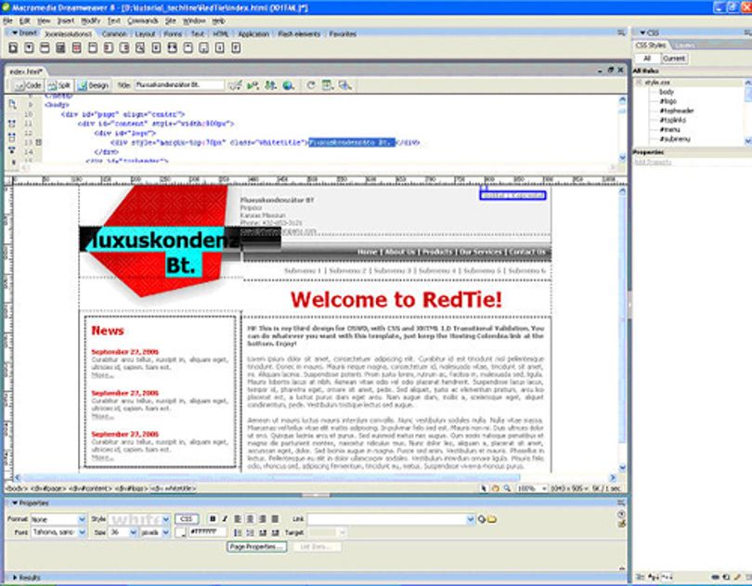Click the Unordered List icon
This screenshot has width=752, height=586.
point(238,533)
